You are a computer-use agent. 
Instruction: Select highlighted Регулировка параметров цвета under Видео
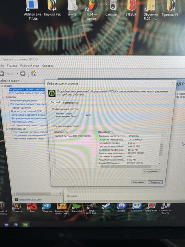(27, 90)
